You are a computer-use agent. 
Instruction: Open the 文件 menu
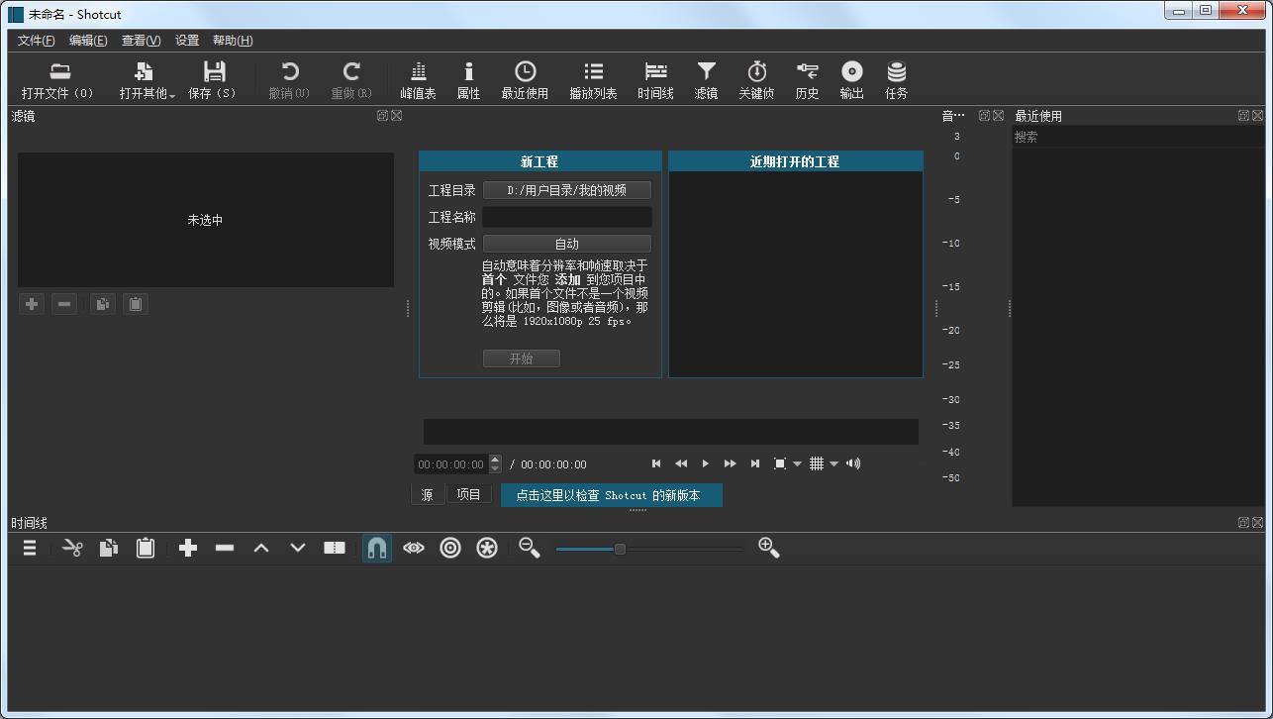[x=37, y=41]
